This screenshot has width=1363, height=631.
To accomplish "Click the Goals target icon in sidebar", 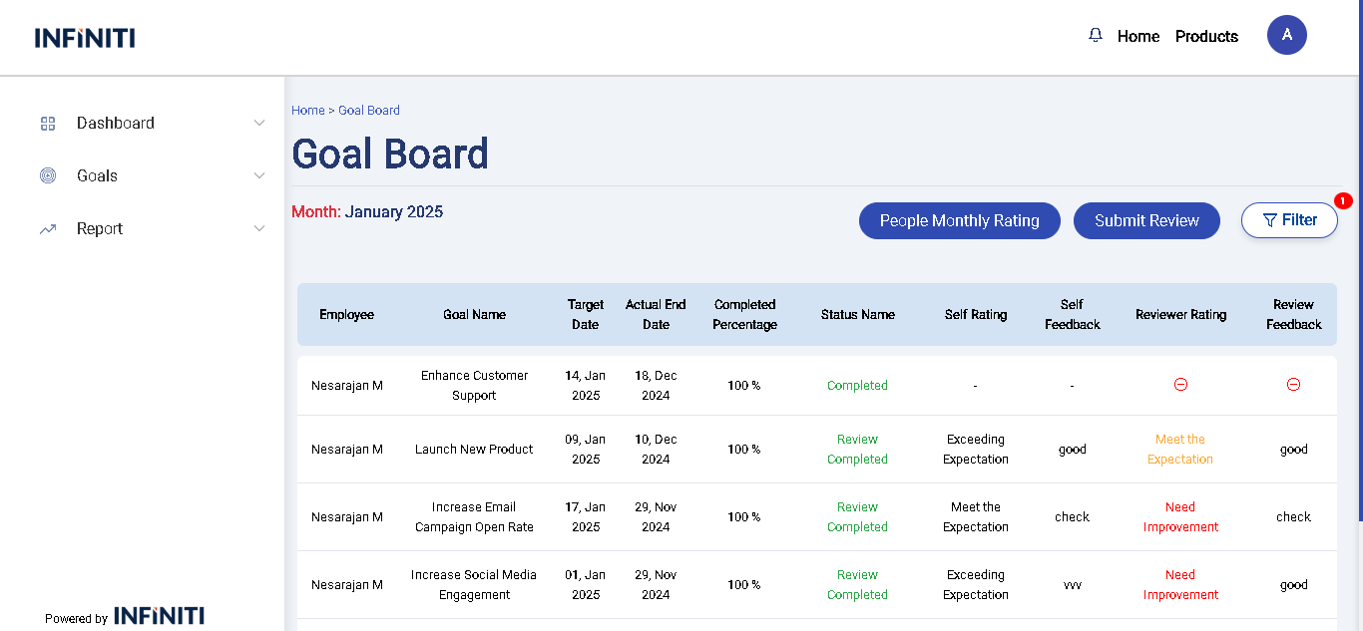I will pyautogui.click(x=47, y=175).
